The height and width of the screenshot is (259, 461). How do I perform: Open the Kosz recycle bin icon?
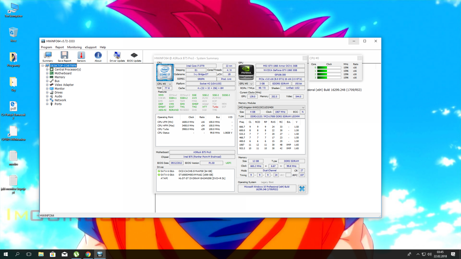coord(14,35)
